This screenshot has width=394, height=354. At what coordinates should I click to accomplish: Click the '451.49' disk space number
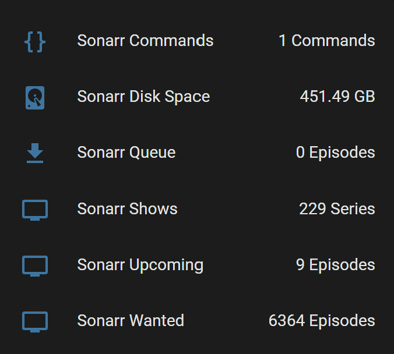pos(325,97)
